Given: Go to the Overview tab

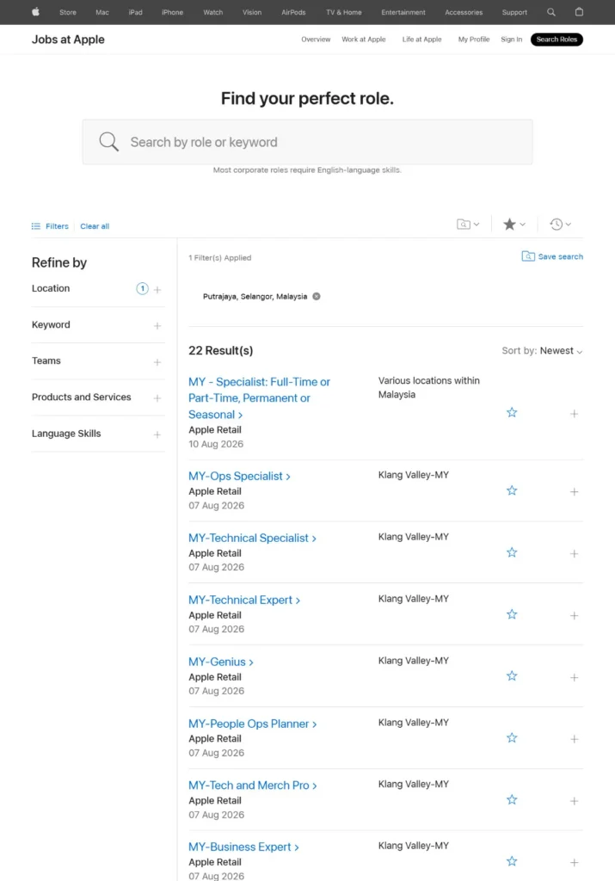Looking at the screenshot, I should tap(316, 40).
